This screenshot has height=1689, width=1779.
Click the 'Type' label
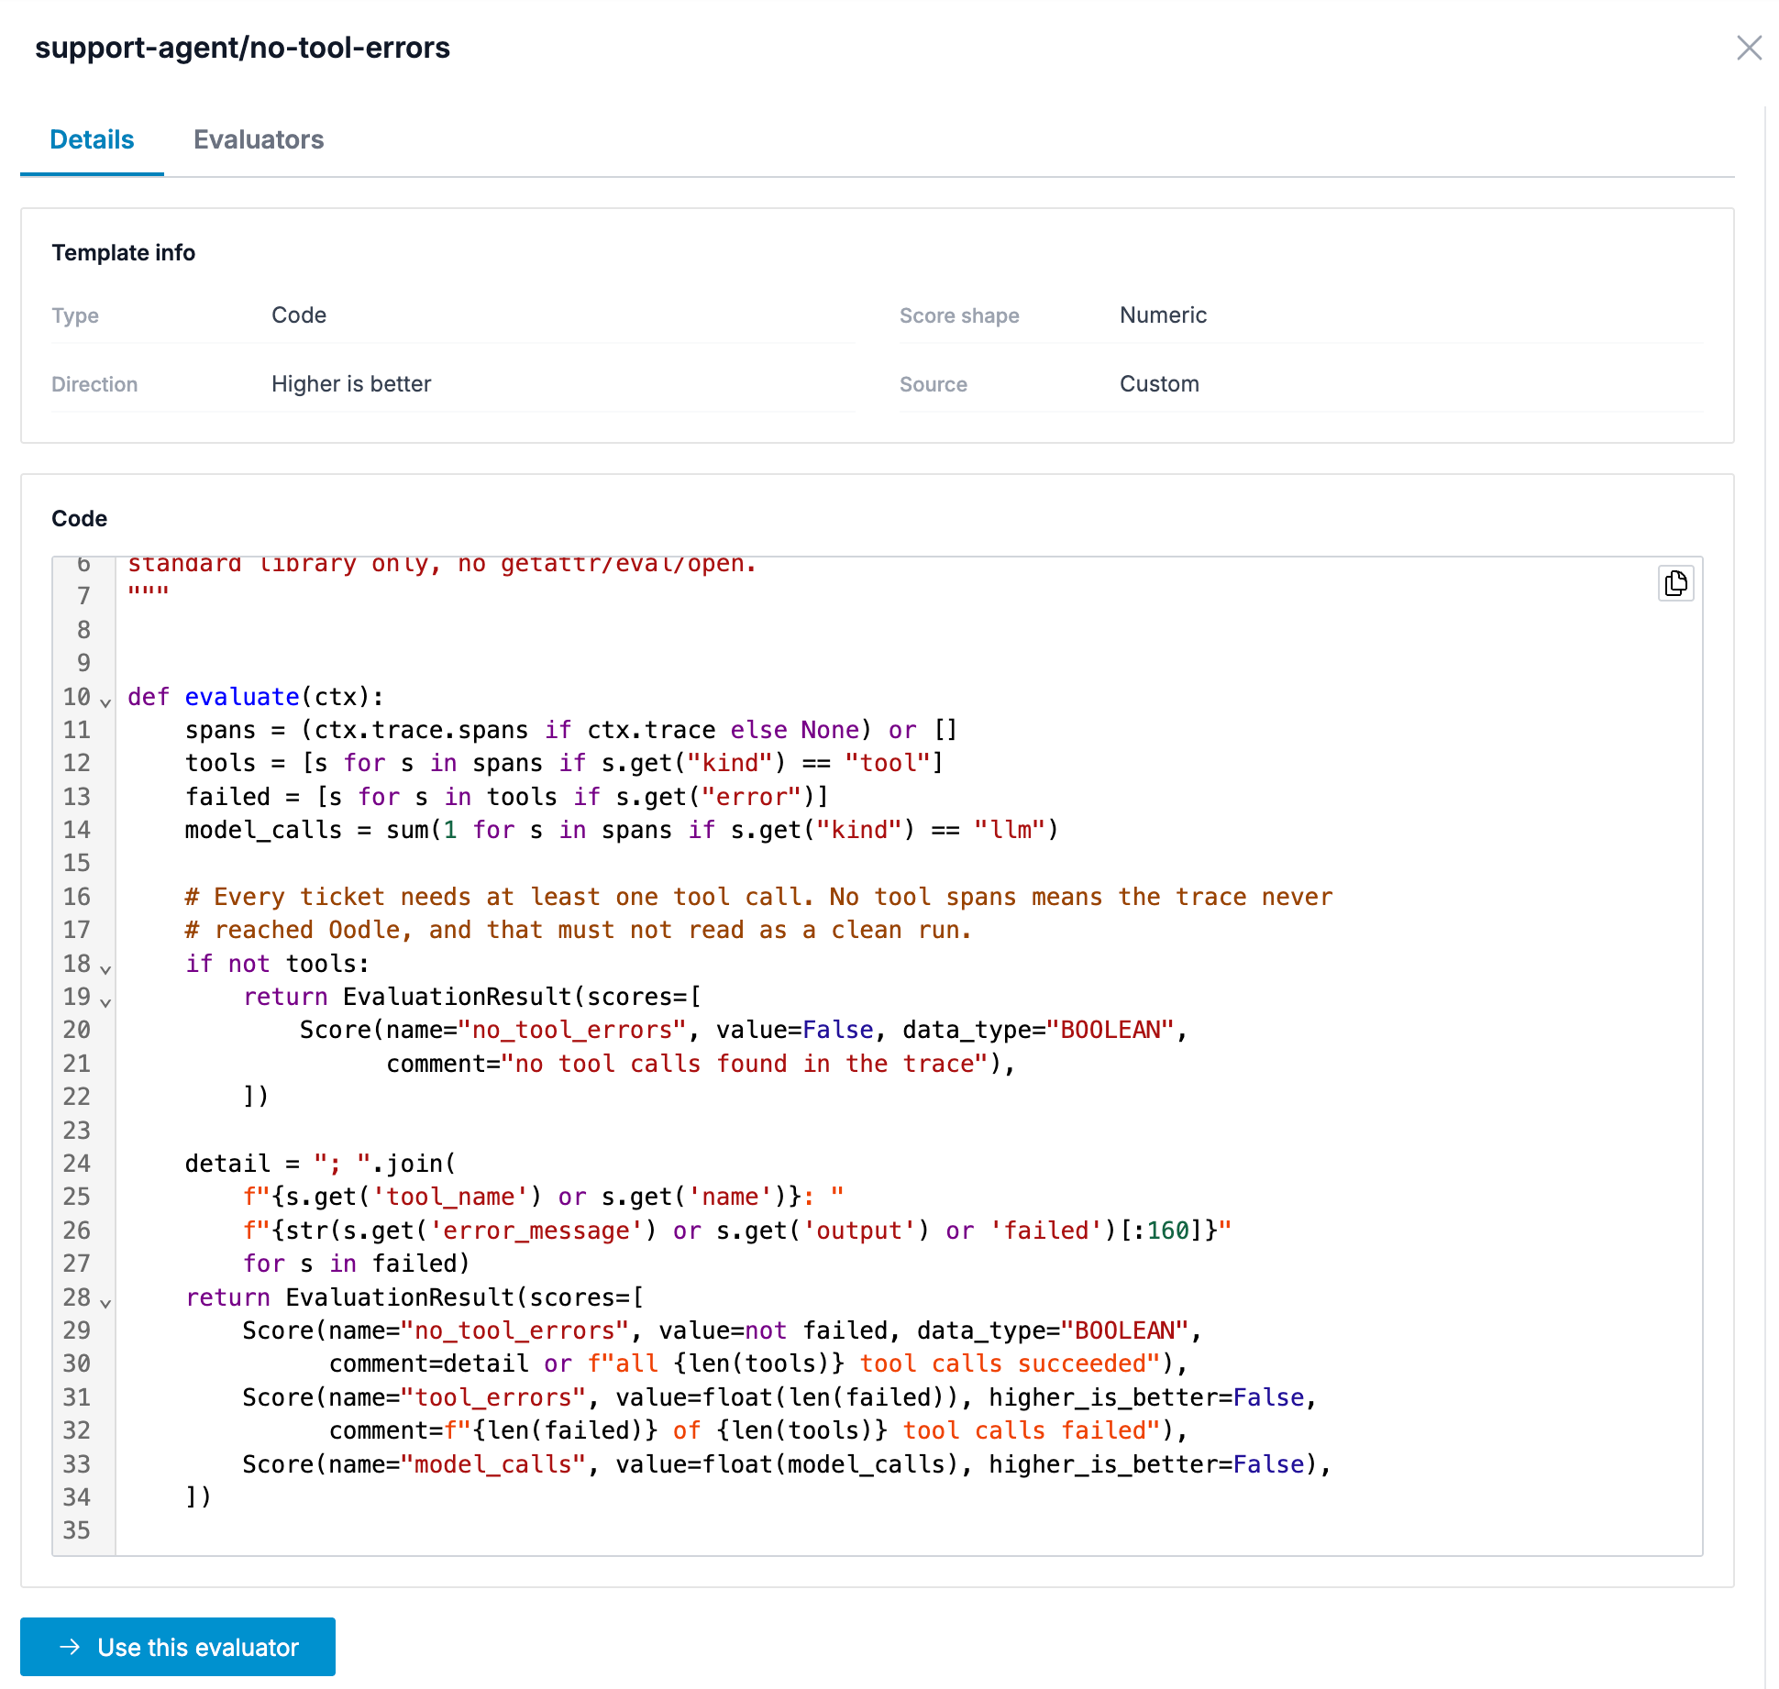tap(75, 315)
